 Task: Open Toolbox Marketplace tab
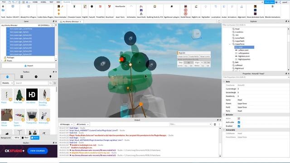[x=7, y=77]
